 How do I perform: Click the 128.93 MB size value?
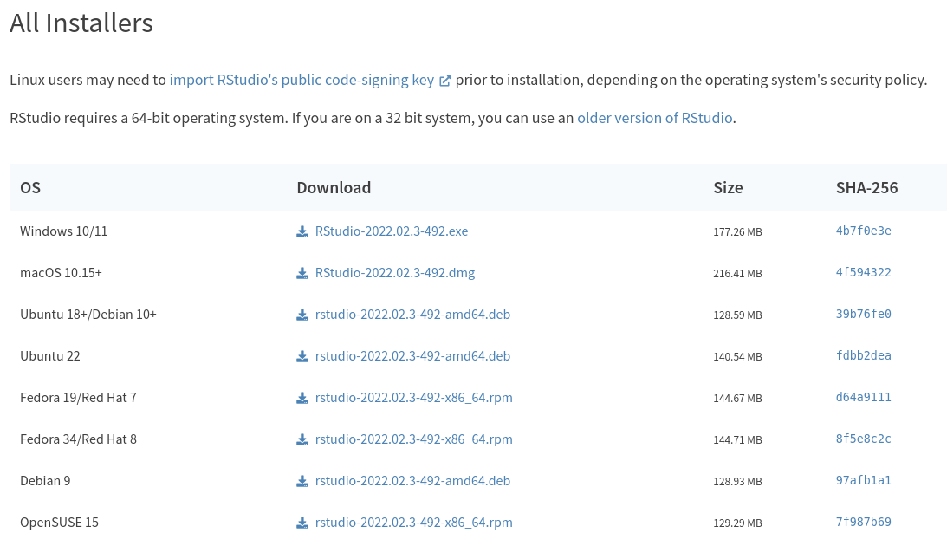click(737, 482)
